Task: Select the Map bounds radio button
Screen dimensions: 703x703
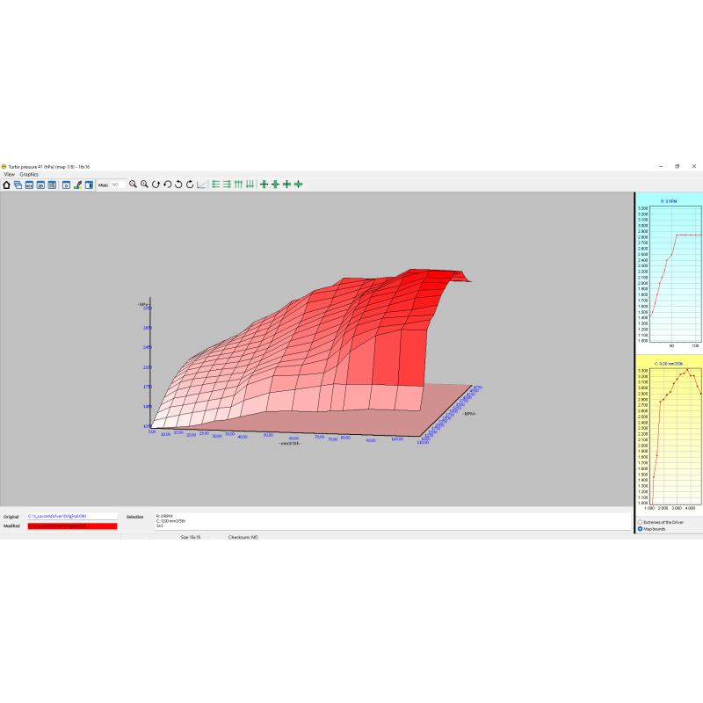Action: 640,529
